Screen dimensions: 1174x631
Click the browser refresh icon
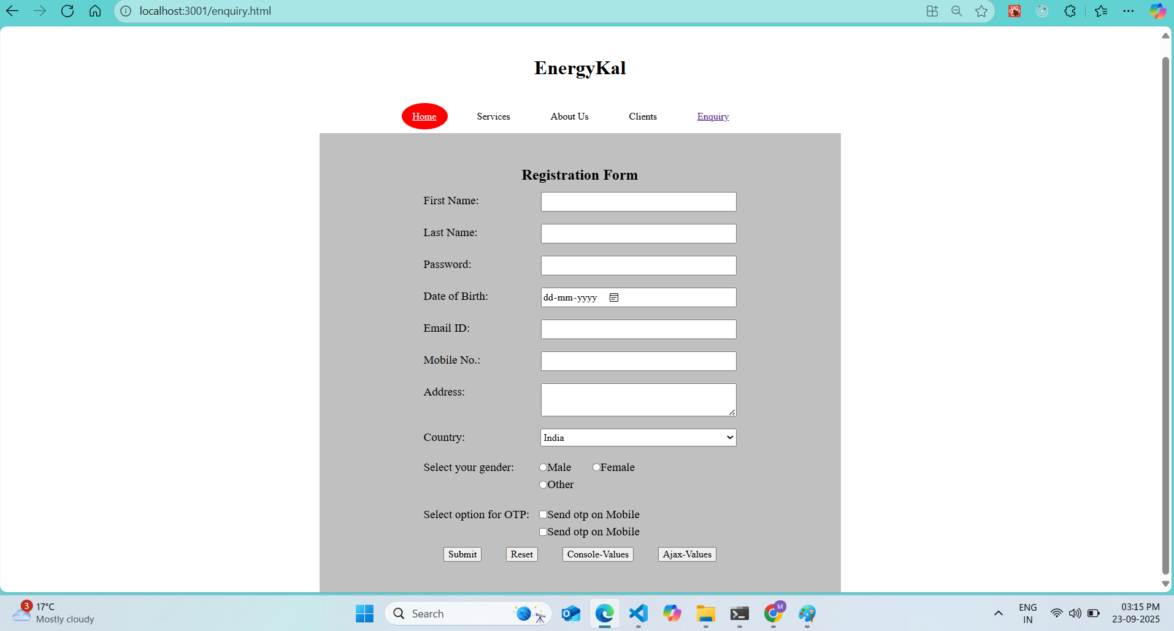67,11
